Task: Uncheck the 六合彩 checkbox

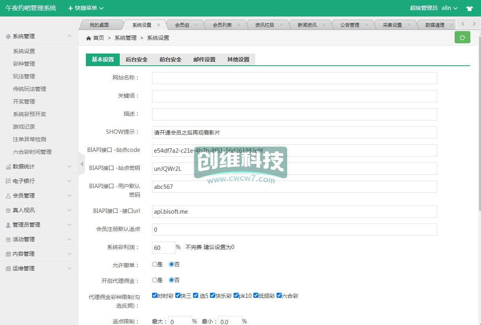Action: tap(279, 295)
